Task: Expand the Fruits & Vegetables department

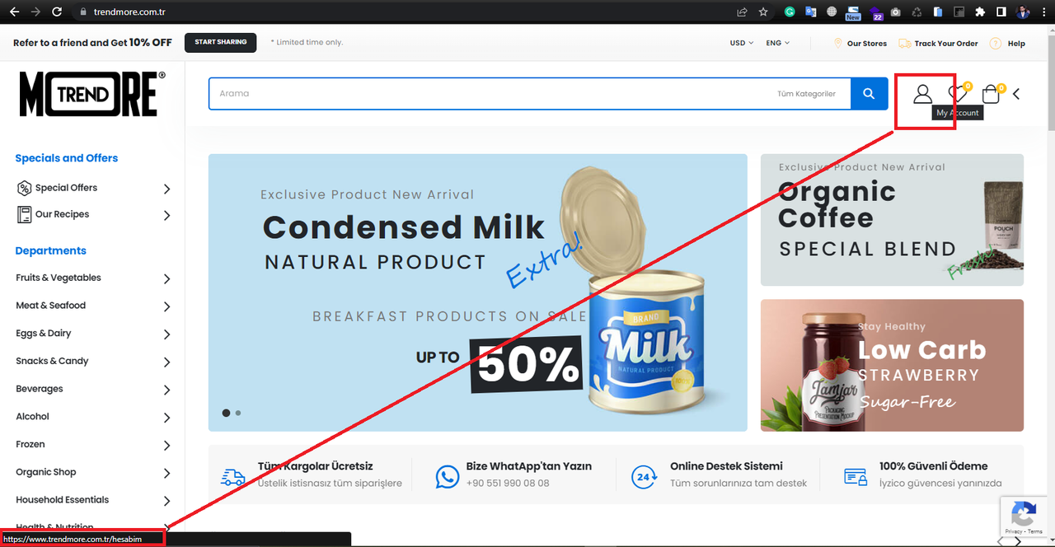Action: (93, 278)
